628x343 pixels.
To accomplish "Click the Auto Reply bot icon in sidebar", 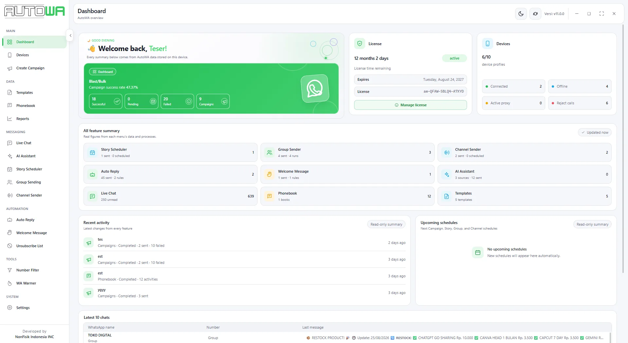I will point(10,220).
